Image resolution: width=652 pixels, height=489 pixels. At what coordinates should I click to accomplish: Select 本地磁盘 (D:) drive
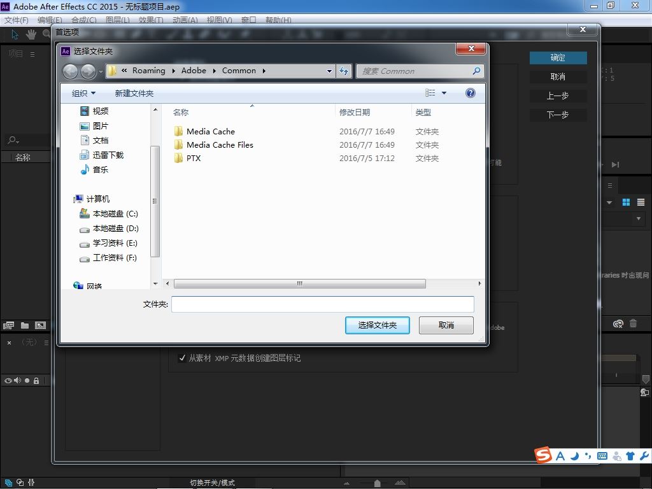coord(109,229)
